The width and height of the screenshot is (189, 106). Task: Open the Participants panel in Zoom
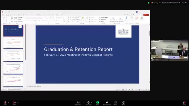coord(78,103)
